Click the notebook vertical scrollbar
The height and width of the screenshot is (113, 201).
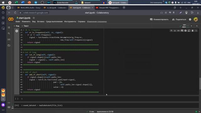click(x=200, y=83)
